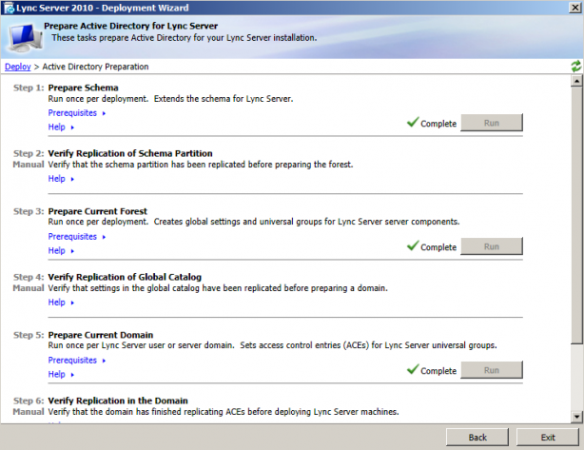Viewport: 584px width, 450px height.
Task: Click the Complete status text for Prepare Current Forest
Action: 438,247
